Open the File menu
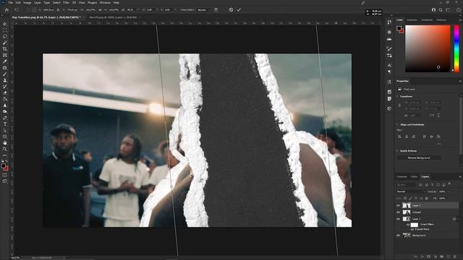Viewport: 463px width, 260px height. tap(11, 3)
